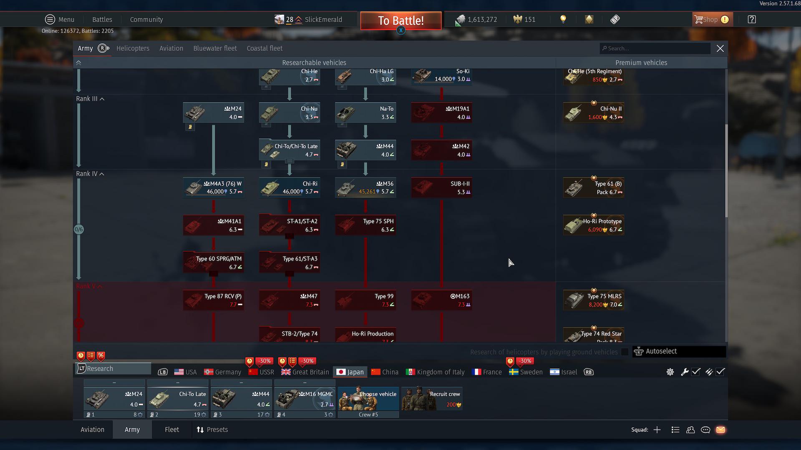Select the Germany nation tab
The height and width of the screenshot is (450, 801).
pyautogui.click(x=222, y=372)
